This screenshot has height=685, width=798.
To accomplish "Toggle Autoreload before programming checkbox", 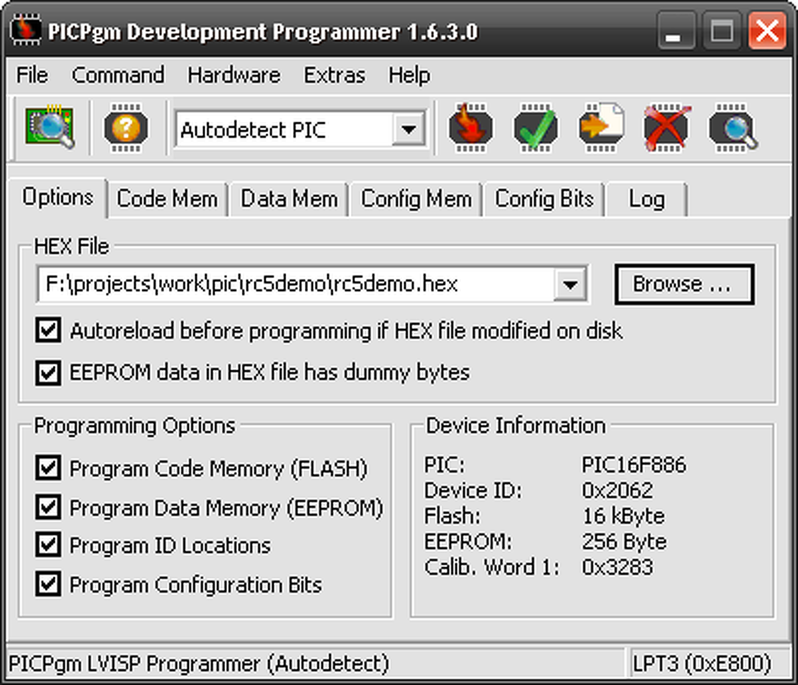I will 48,330.
